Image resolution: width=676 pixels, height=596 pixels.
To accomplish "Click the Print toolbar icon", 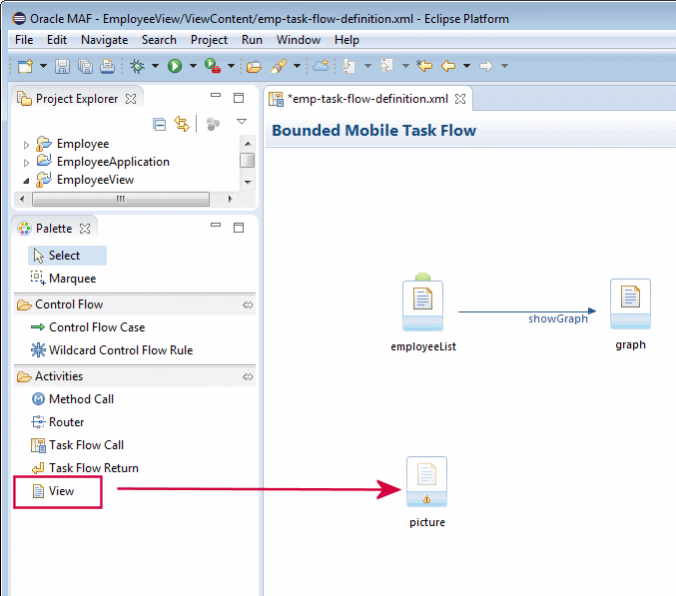I will [107, 66].
